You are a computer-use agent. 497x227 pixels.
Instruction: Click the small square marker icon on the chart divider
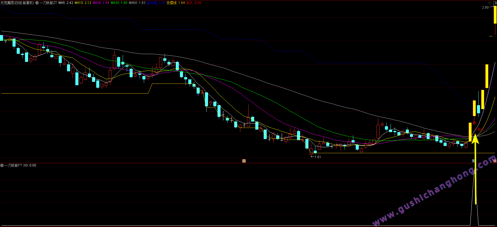pyautogui.click(x=244, y=161)
